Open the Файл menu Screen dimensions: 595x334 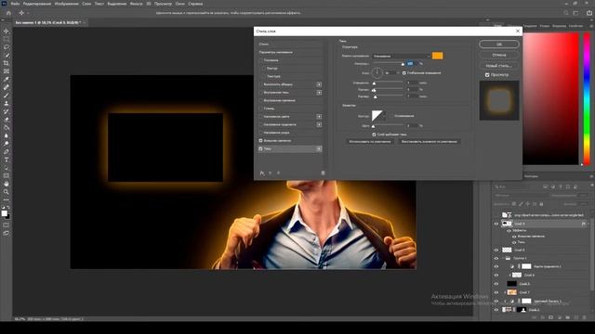point(15,4)
